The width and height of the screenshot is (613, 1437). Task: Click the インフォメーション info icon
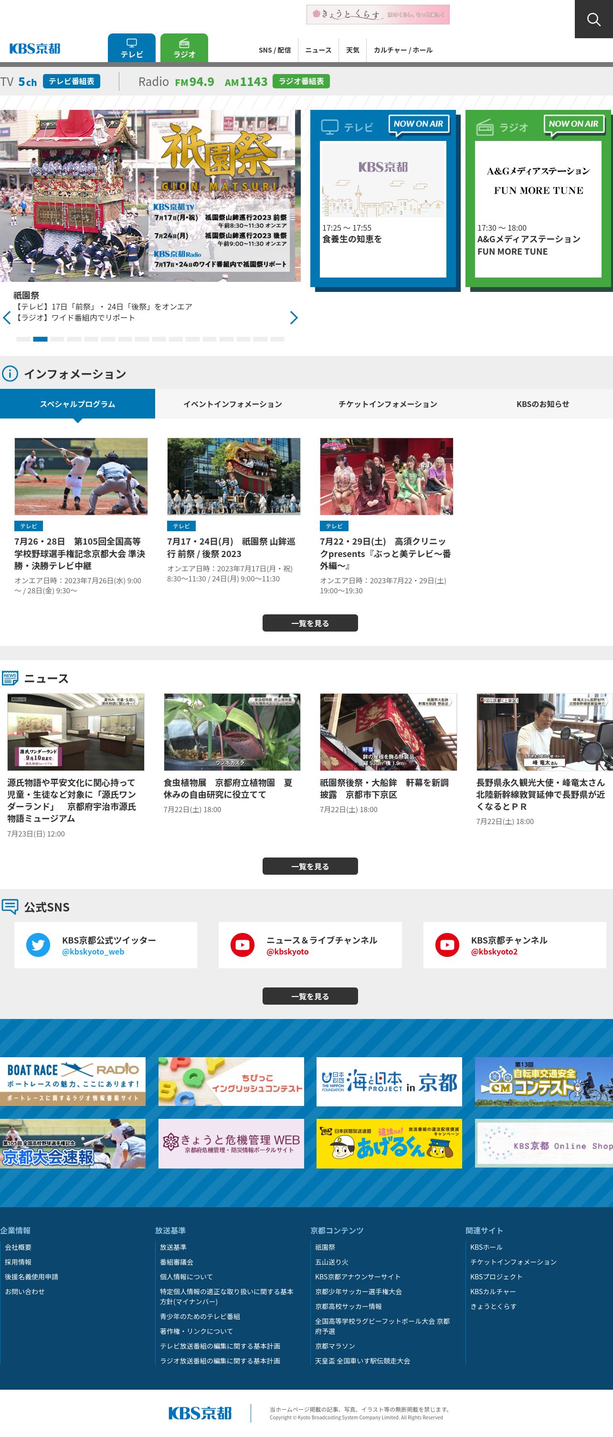click(10, 374)
